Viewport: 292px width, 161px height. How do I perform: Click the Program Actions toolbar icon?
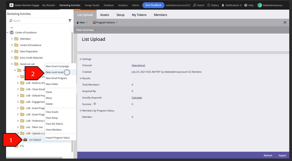click(94, 22)
